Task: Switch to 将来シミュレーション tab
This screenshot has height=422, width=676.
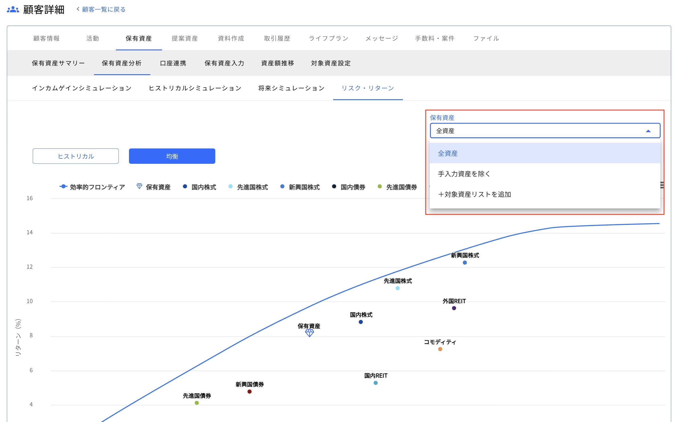Action: click(x=291, y=88)
